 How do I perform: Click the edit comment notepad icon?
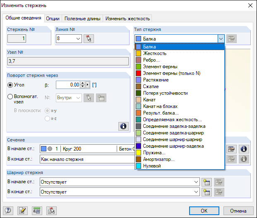pos(22,211)
